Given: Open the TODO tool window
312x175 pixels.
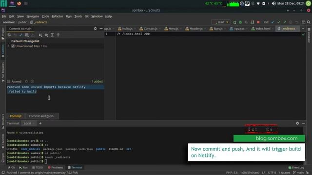Looking at the screenshot, I should (x=38, y=167).
